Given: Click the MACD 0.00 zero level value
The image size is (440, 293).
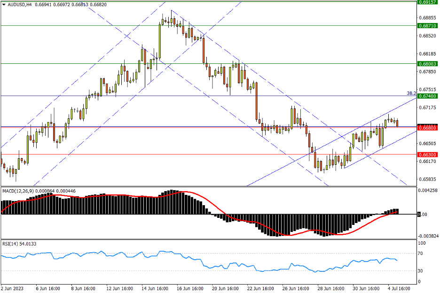Looking at the screenshot, I should (x=423, y=214).
